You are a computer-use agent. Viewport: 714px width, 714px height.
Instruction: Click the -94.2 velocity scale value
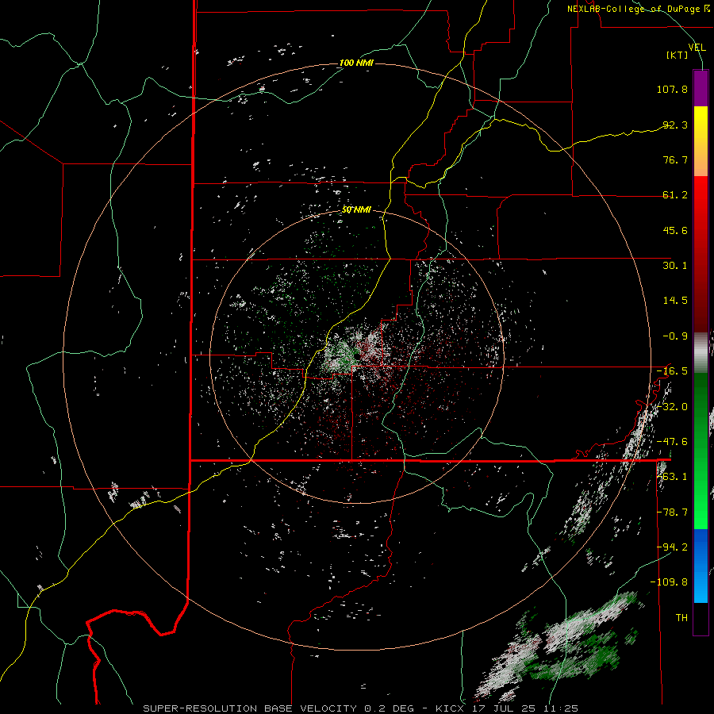[672, 547]
